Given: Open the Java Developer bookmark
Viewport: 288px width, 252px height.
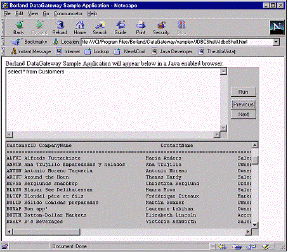Looking at the screenshot, I should pyautogui.click(x=172, y=51).
